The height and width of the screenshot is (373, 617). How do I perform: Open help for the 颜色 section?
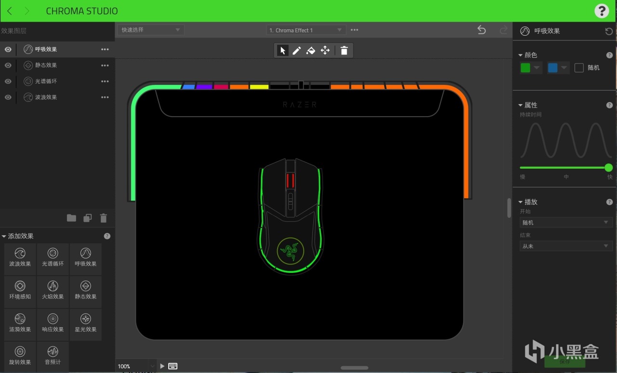pos(609,55)
